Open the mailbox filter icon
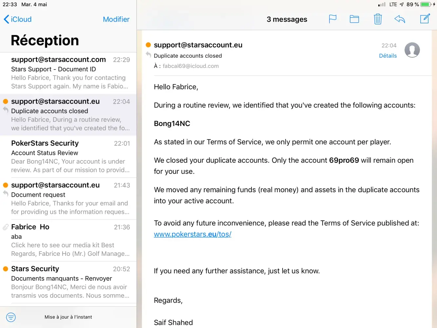The image size is (437, 328). click(11, 317)
